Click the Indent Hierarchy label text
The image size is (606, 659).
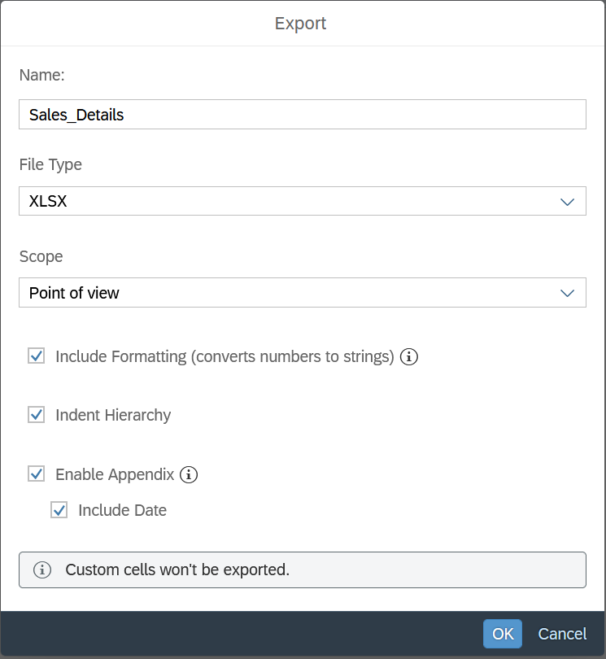coord(113,415)
